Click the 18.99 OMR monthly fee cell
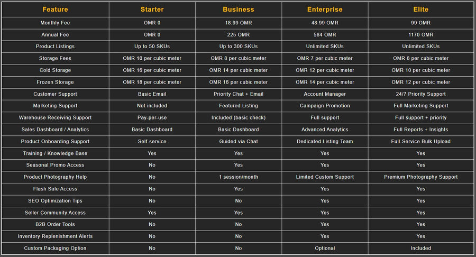 point(239,23)
